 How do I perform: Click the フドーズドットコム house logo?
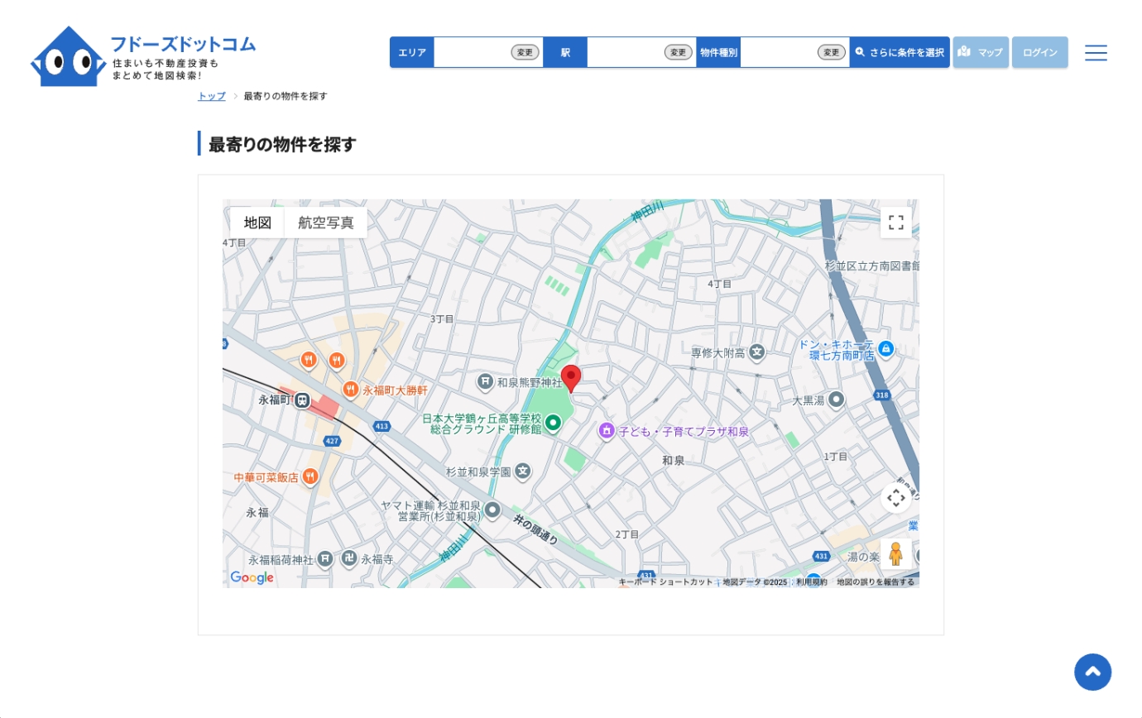click(x=68, y=56)
